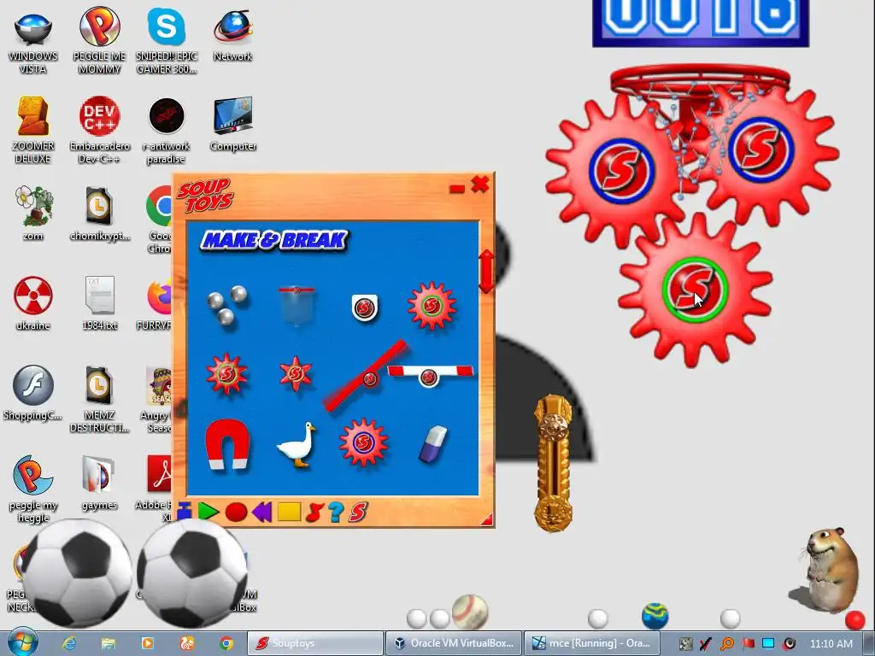The image size is (875, 656).
Task: Click the scoreboard digits at the top
Action: point(701,20)
